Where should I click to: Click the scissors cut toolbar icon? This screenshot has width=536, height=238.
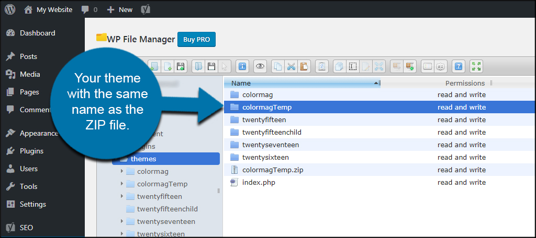click(291, 66)
